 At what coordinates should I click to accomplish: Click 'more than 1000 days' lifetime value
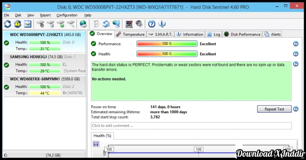(169, 112)
